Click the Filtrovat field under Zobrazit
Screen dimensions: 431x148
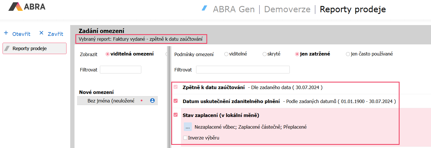[120, 70]
